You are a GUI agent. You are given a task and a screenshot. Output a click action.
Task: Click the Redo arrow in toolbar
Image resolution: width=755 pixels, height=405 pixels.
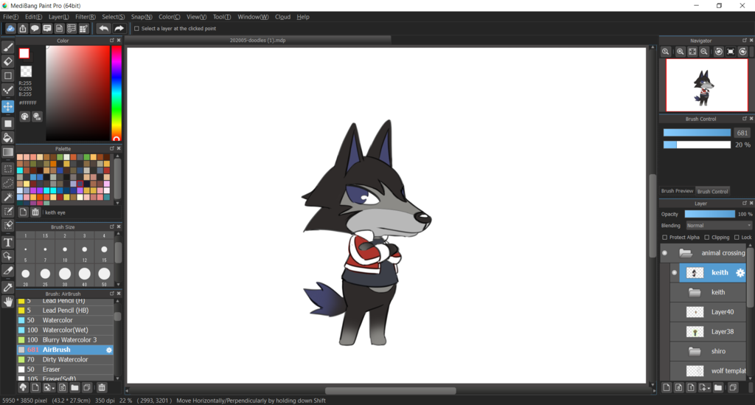tap(119, 29)
